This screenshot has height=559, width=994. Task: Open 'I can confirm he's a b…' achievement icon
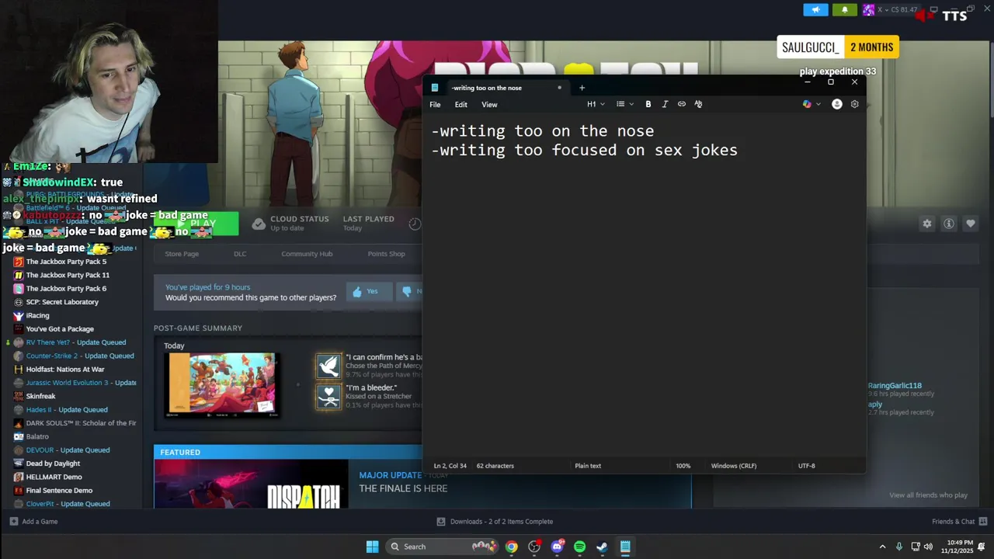(328, 366)
